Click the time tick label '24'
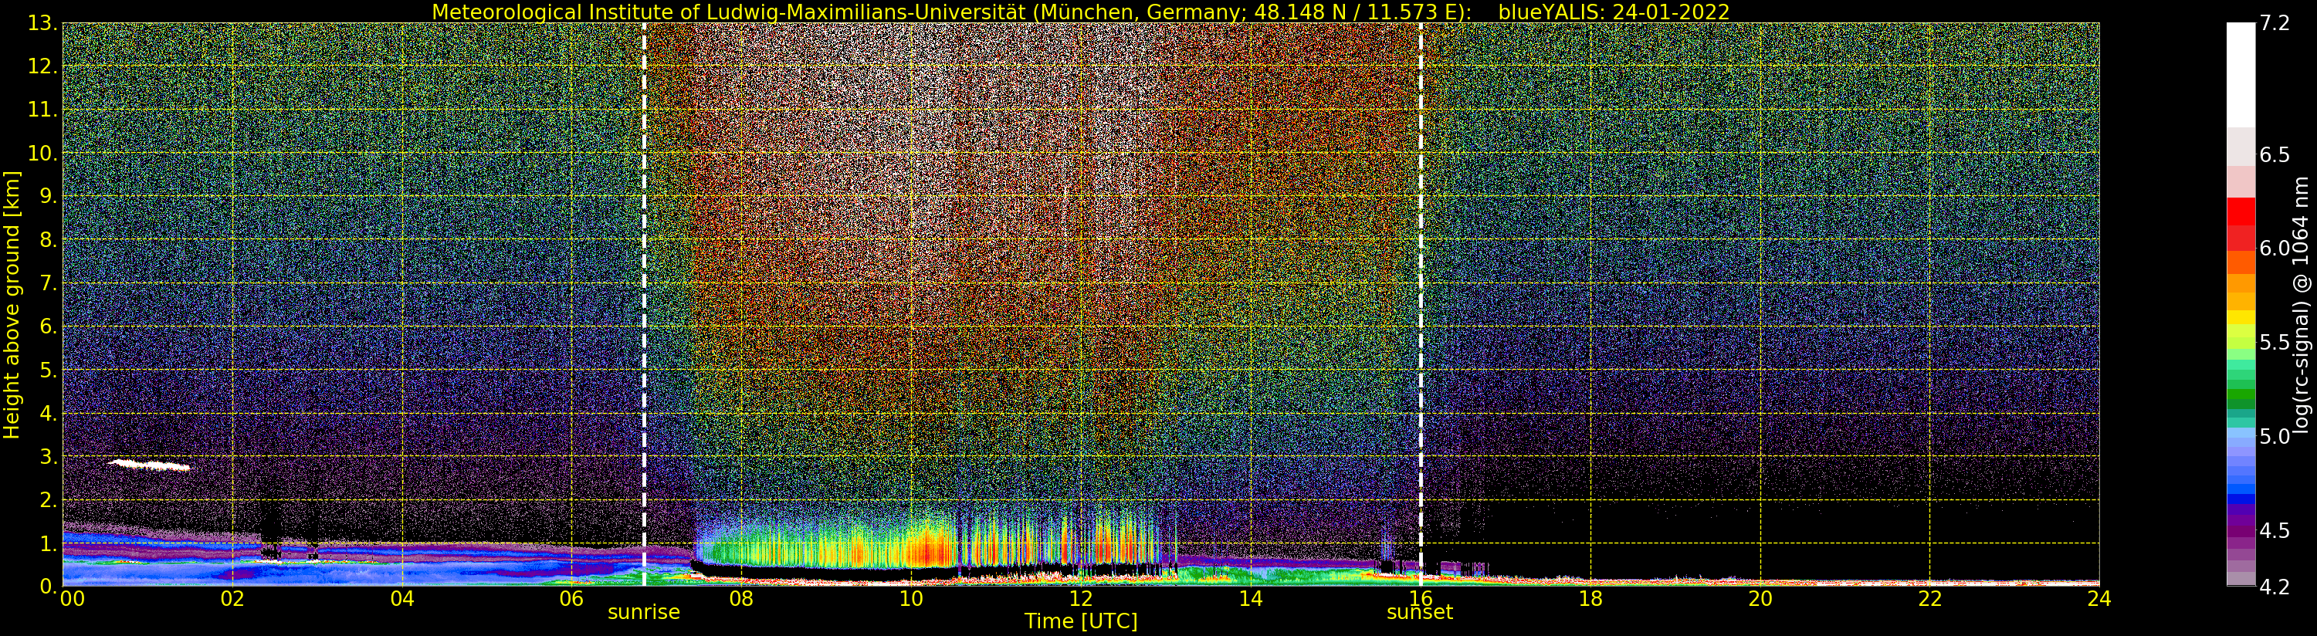Image resolution: width=2317 pixels, height=636 pixels. (x=2099, y=599)
